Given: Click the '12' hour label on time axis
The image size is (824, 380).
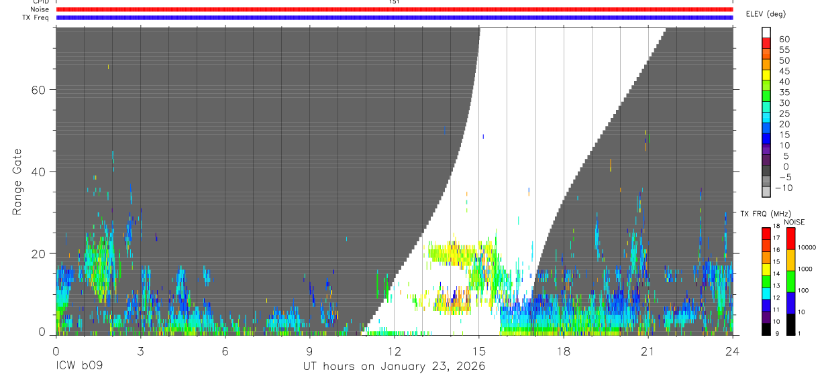Looking at the screenshot, I should coord(394,351).
